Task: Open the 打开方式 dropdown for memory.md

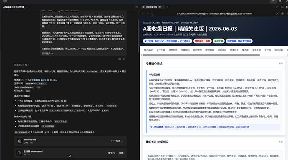Action: [116, 141]
